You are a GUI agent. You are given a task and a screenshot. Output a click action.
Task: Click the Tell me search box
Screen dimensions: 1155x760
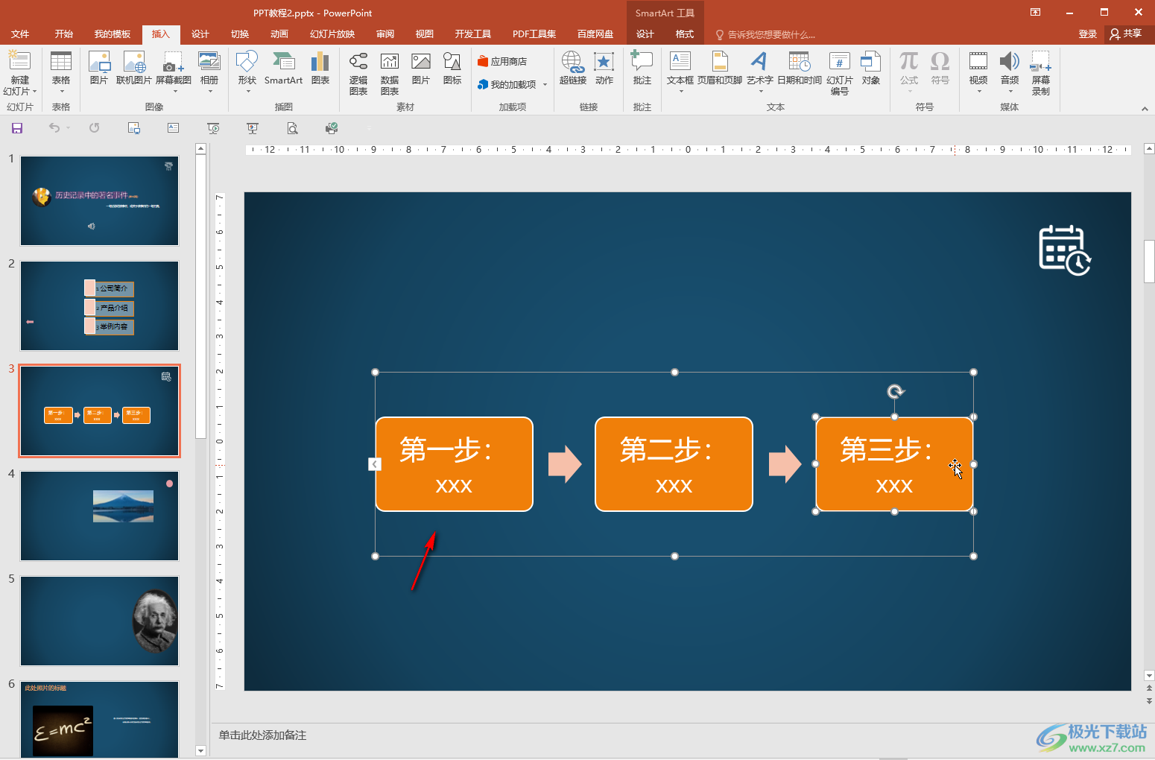[x=766, y=34]
